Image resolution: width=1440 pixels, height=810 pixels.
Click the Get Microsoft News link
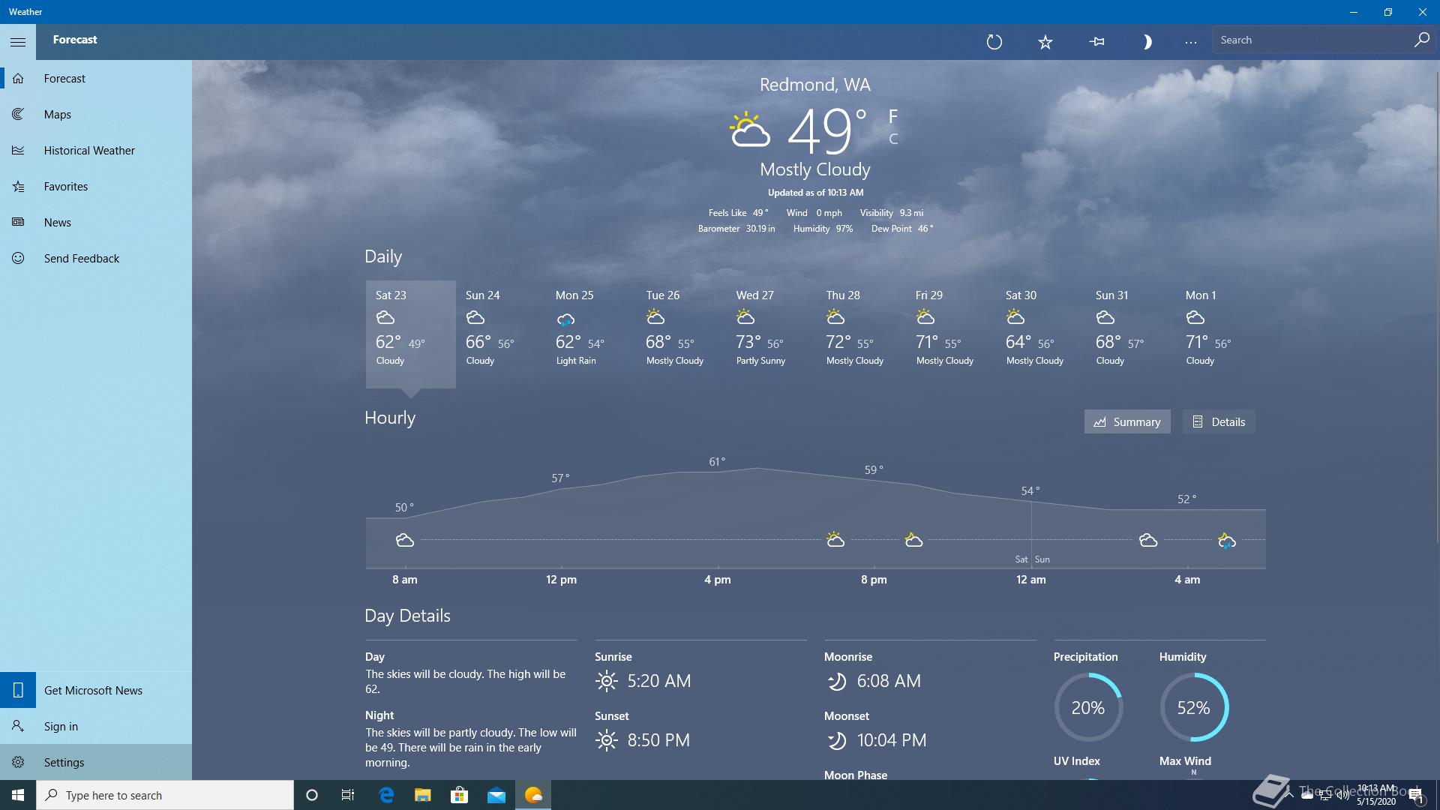point(96,690)
